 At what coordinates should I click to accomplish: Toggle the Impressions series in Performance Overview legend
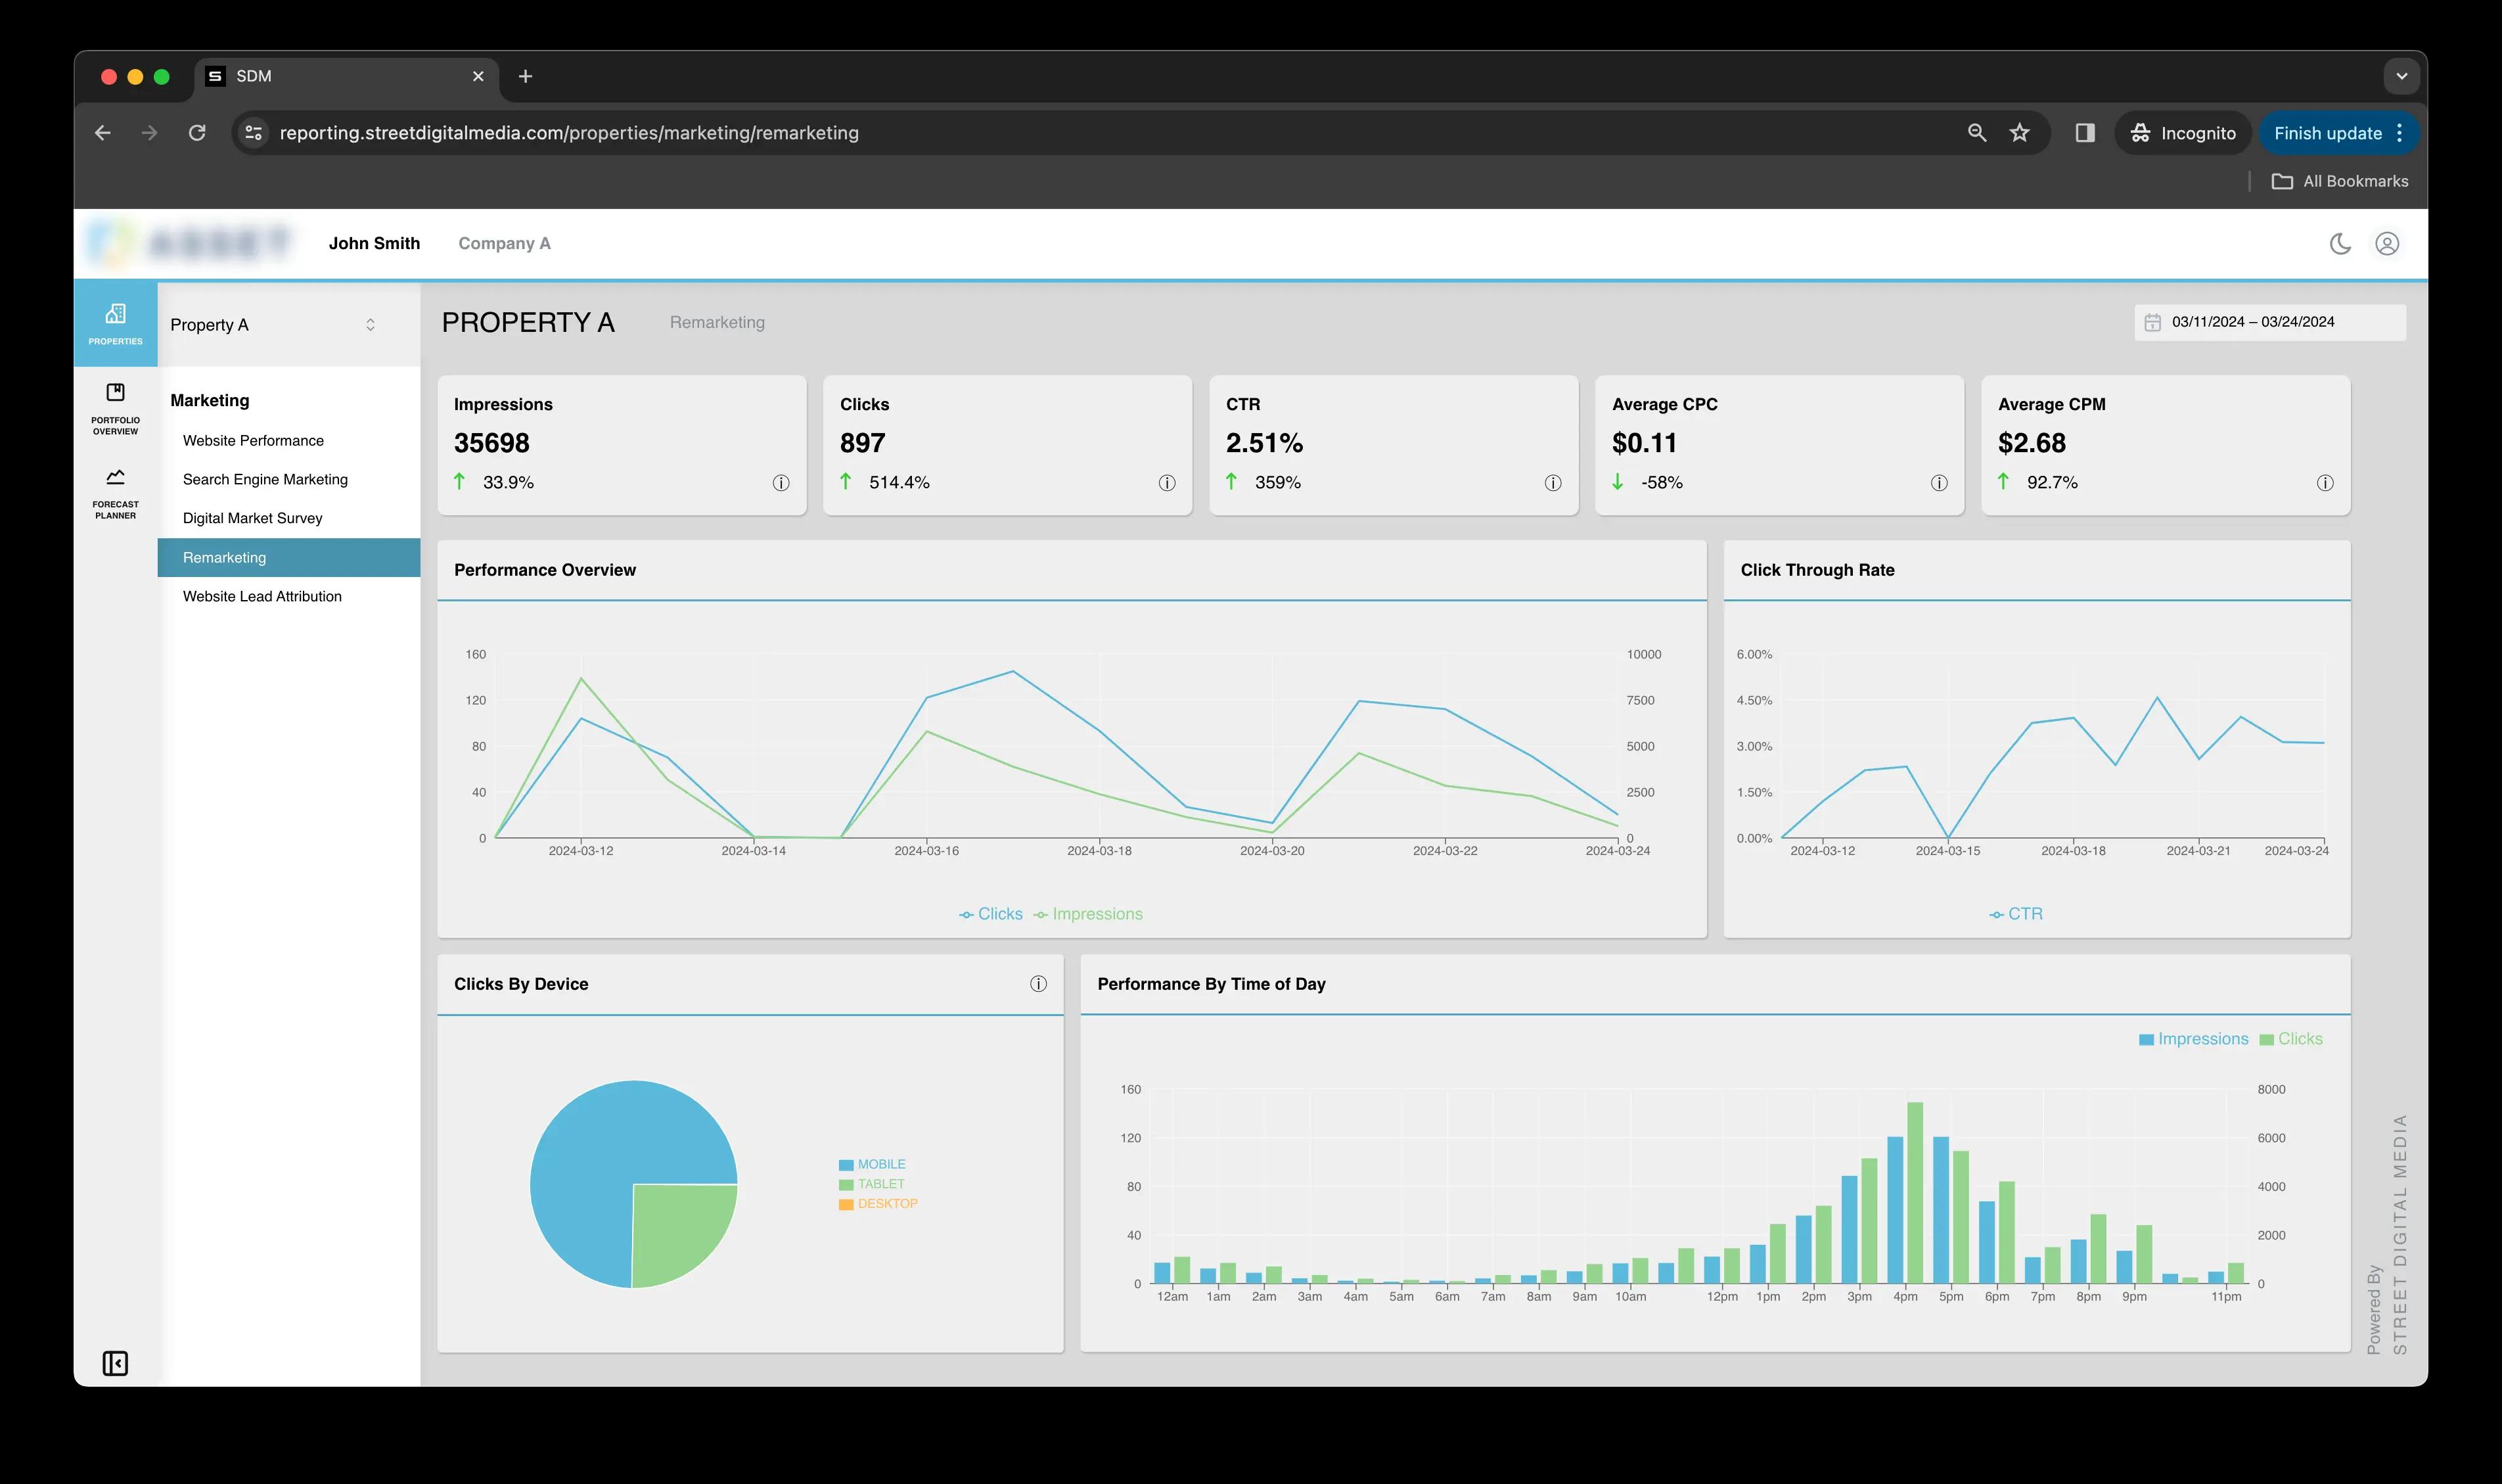[x=1087, y=914]
